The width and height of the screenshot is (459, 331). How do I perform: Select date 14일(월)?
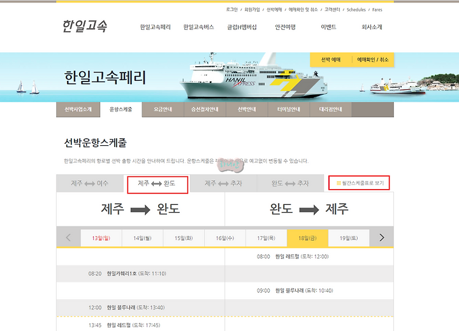coord(143,238)
